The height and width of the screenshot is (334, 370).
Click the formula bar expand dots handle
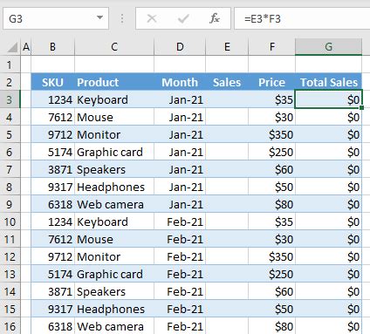click(x=122, y=18)
